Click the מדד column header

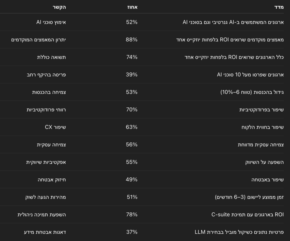click(x=279, y=7)
